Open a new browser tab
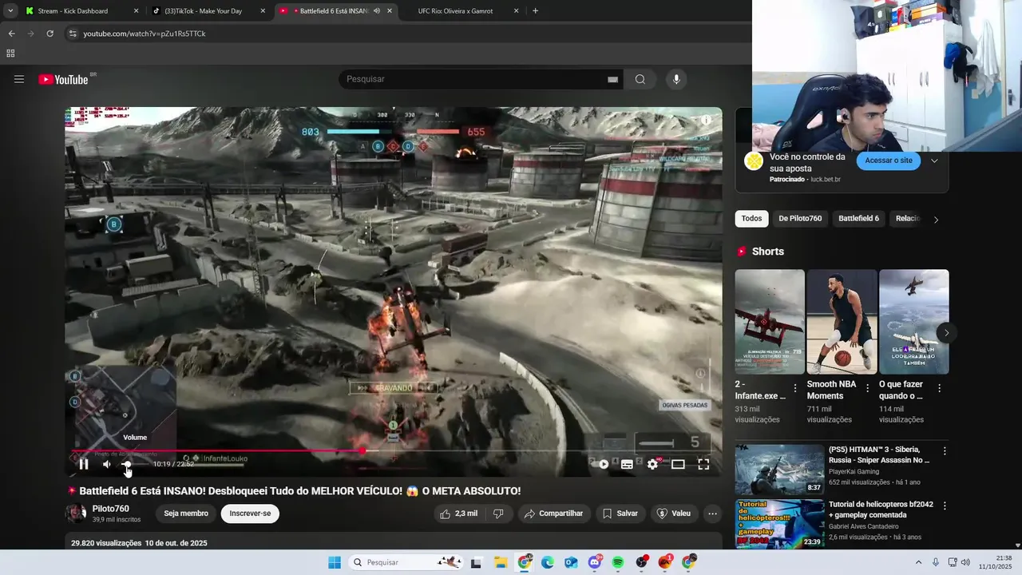This screenshot has height=575, width=1022. [535, 11]
